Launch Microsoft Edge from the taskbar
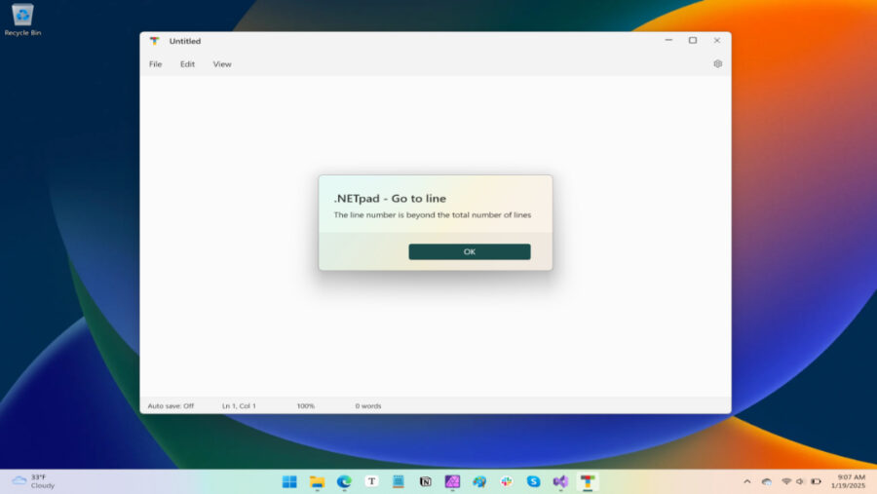The width and height of the screenshot is (877, 494). pyautogui.click(x=344, y=481)
